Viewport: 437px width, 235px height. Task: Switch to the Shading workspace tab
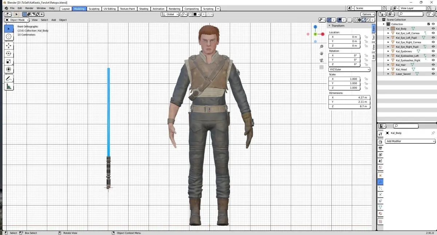[144, 8]
